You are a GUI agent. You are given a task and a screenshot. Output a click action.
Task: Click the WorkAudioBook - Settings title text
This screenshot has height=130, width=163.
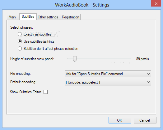click(82, 5)
